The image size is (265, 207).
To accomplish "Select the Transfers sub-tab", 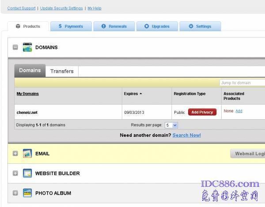I will click(x=62, y=71).
